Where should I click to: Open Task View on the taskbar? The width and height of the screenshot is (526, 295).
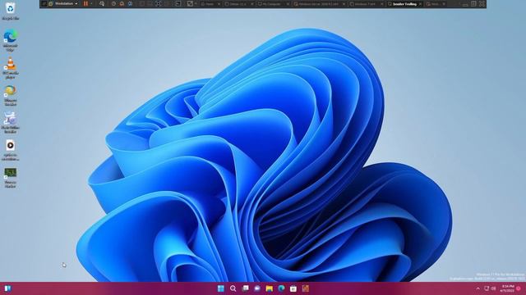tap(245, 288)
